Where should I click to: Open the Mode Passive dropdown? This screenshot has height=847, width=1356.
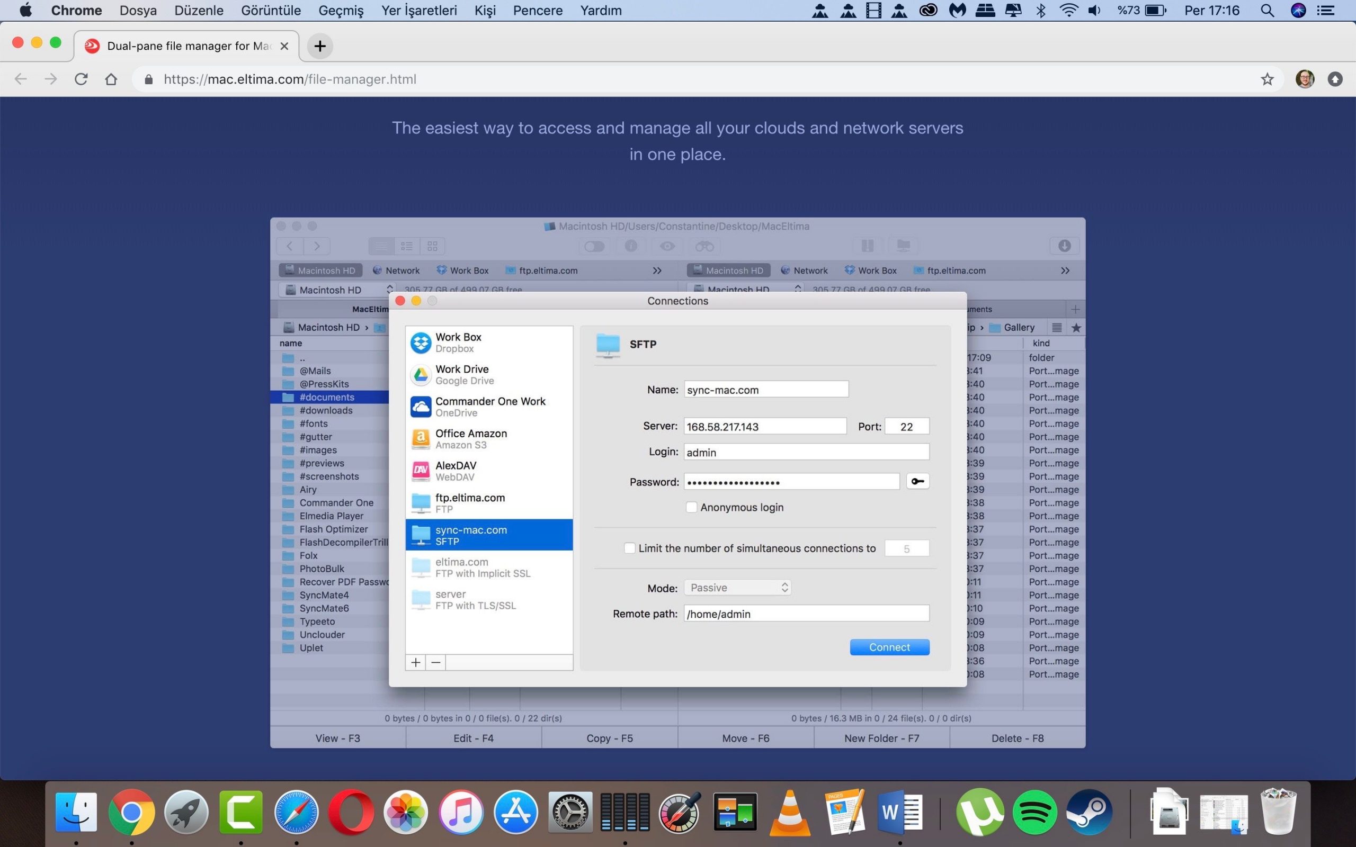737,588
